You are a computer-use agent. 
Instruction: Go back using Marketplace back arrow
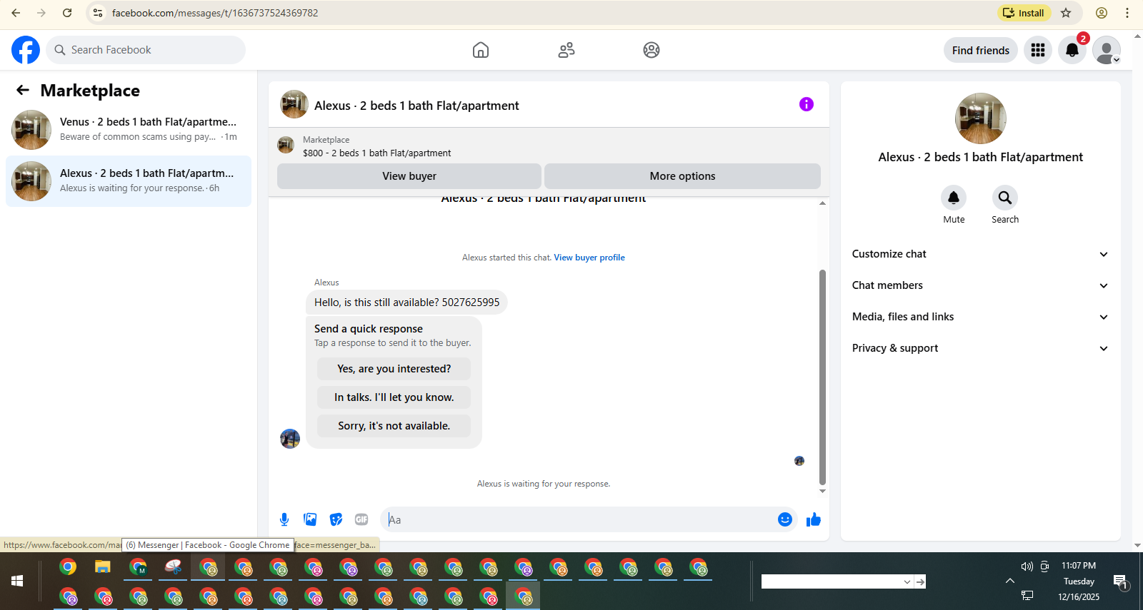(23, 90)
